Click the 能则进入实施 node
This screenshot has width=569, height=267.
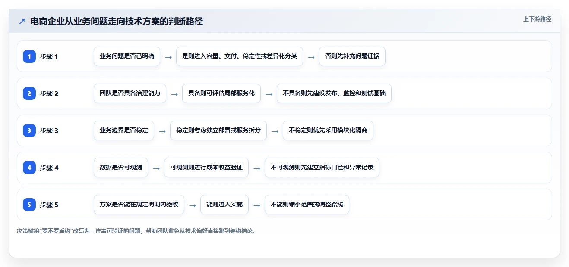pos(224,205)
